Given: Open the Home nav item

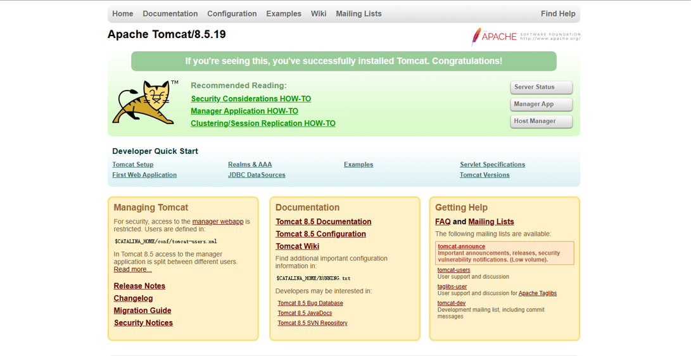Looking at the screenshot, I should [122, 14].
